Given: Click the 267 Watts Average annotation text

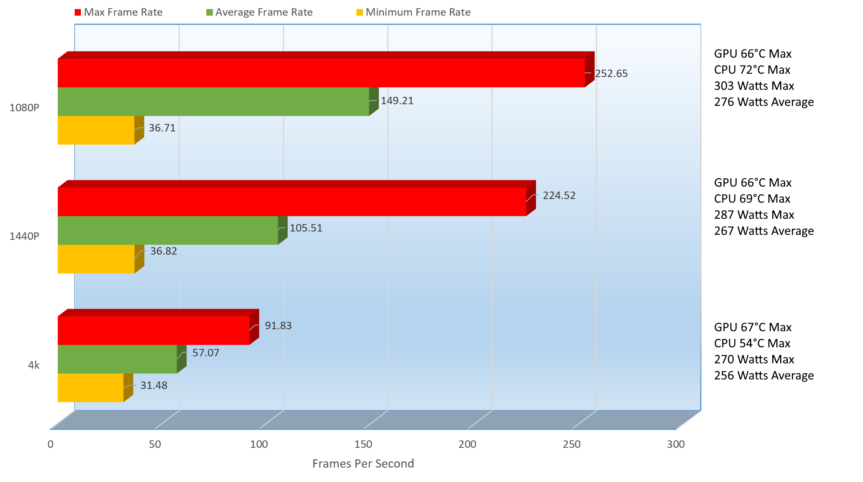Looking at the screenshot, I should click(764, 231).
